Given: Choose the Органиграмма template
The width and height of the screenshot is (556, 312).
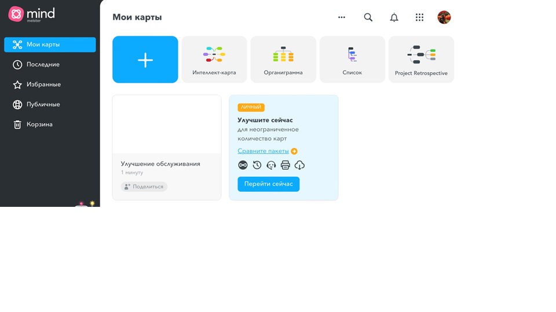Looking at the screenshot, I should coord(283,60).
